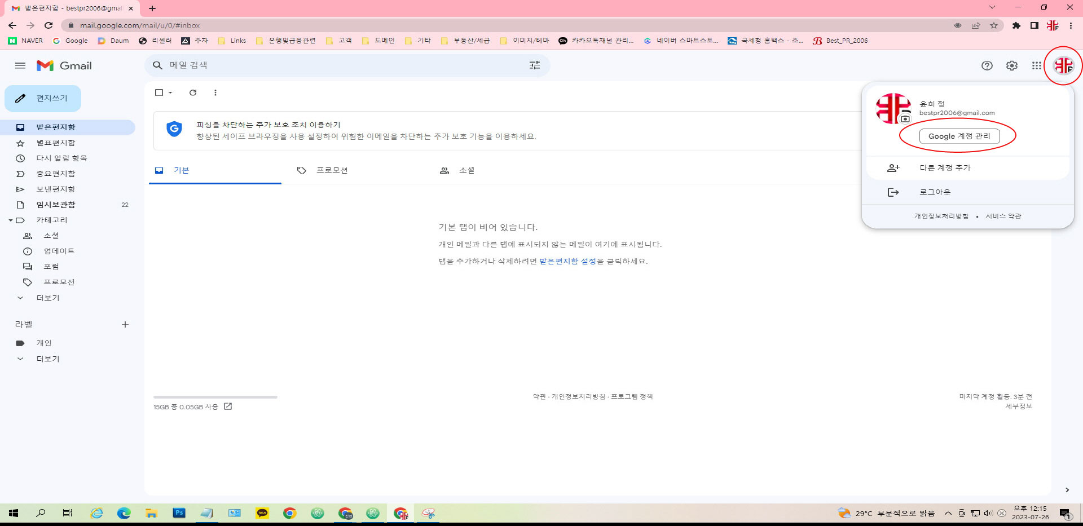Tick the select-all mail checkbox
Image resolution: width=1083 pixels, height=526 pixels.
(x=159, y=92)
